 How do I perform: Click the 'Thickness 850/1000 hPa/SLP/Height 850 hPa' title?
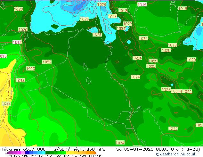[x=53, y=149]
